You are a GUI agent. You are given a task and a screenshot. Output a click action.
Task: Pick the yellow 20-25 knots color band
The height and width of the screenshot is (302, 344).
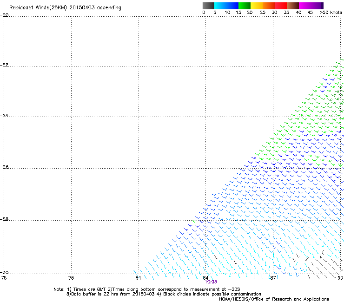[x=257, y=6]
